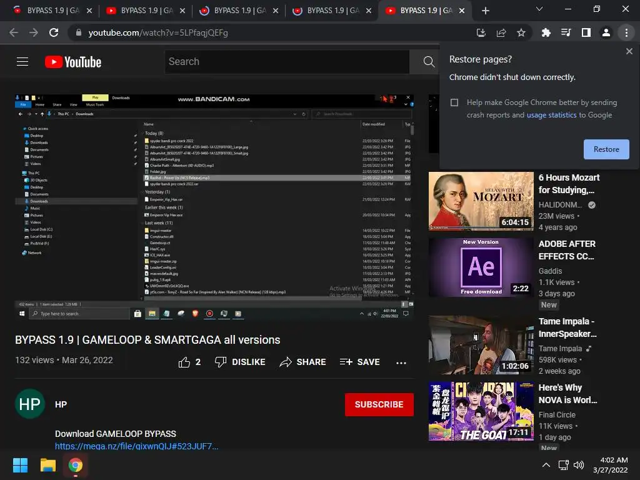The width and height of the screenshot is (640, 480).
Task: Open the 6 Hours Mozart thumbnail
Action: pyautogui.click(x=481, y=201)
